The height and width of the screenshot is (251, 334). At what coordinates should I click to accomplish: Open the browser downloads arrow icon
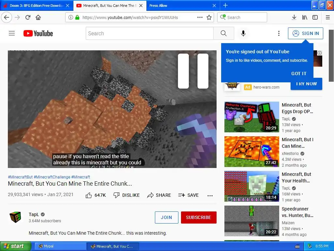(x=294, y=17)
